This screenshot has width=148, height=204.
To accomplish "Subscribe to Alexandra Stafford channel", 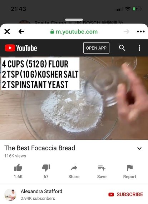I will click(125, 194).
